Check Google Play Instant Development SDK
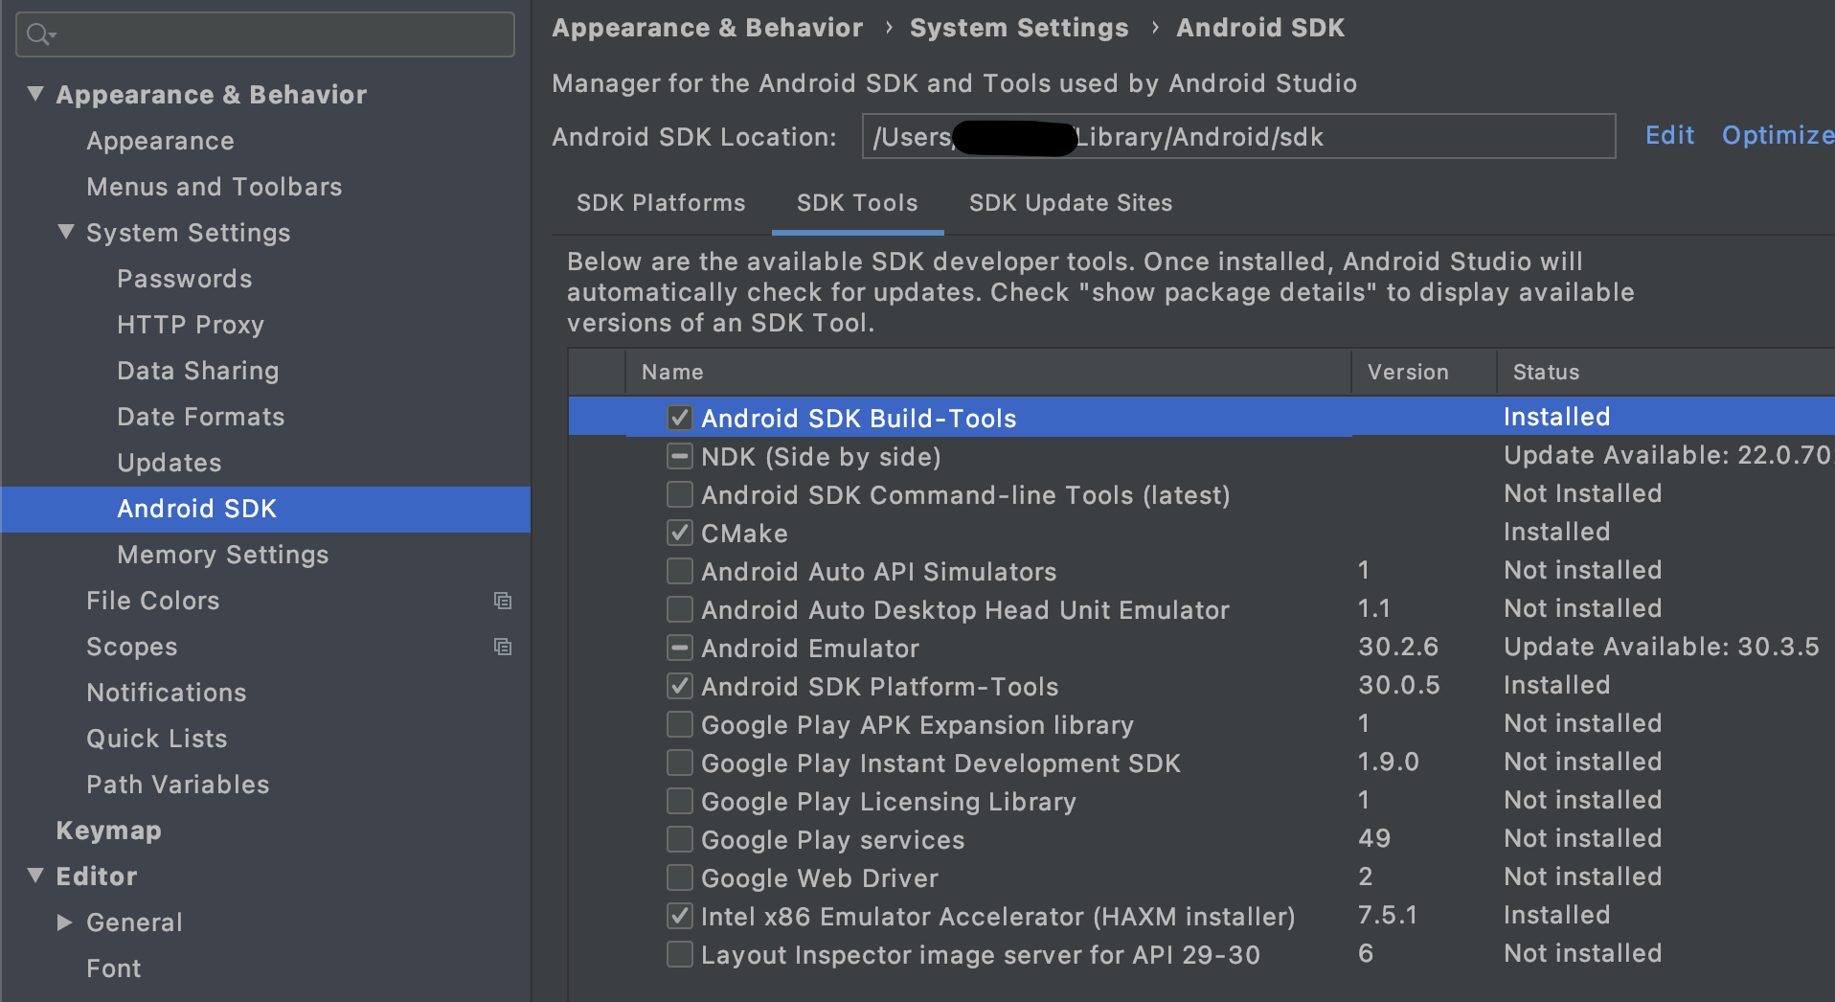The height and width of the screenshot is (1002, 1835). coord(680,763)
